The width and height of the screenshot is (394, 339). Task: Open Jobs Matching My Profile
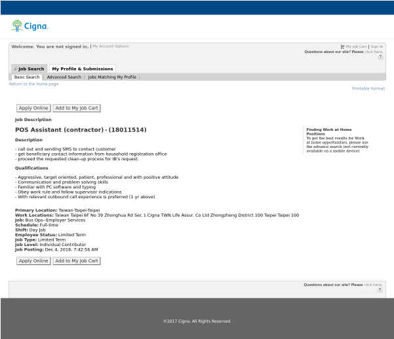coord(112,77)
